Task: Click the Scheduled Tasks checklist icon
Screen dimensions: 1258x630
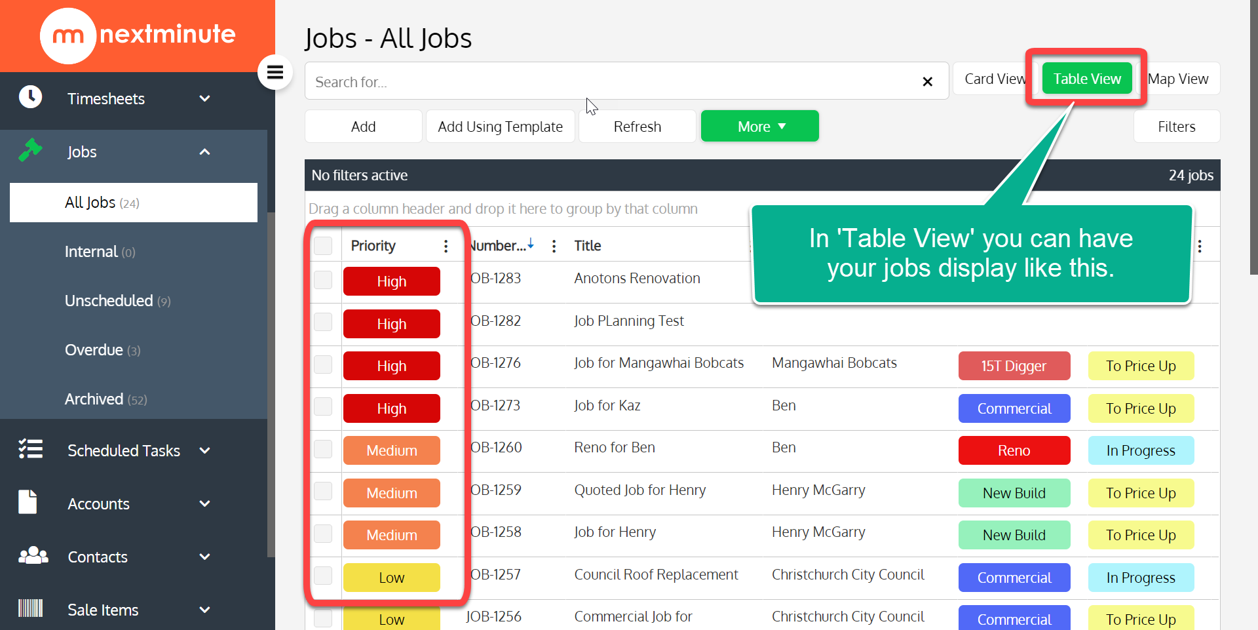Action: click(x=30, y=449)
